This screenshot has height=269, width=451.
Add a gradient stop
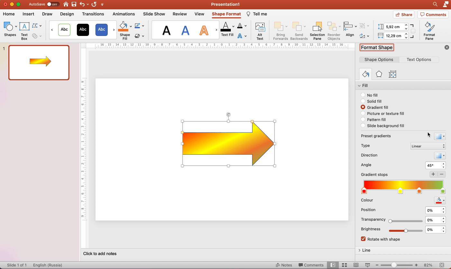(433, 174)
